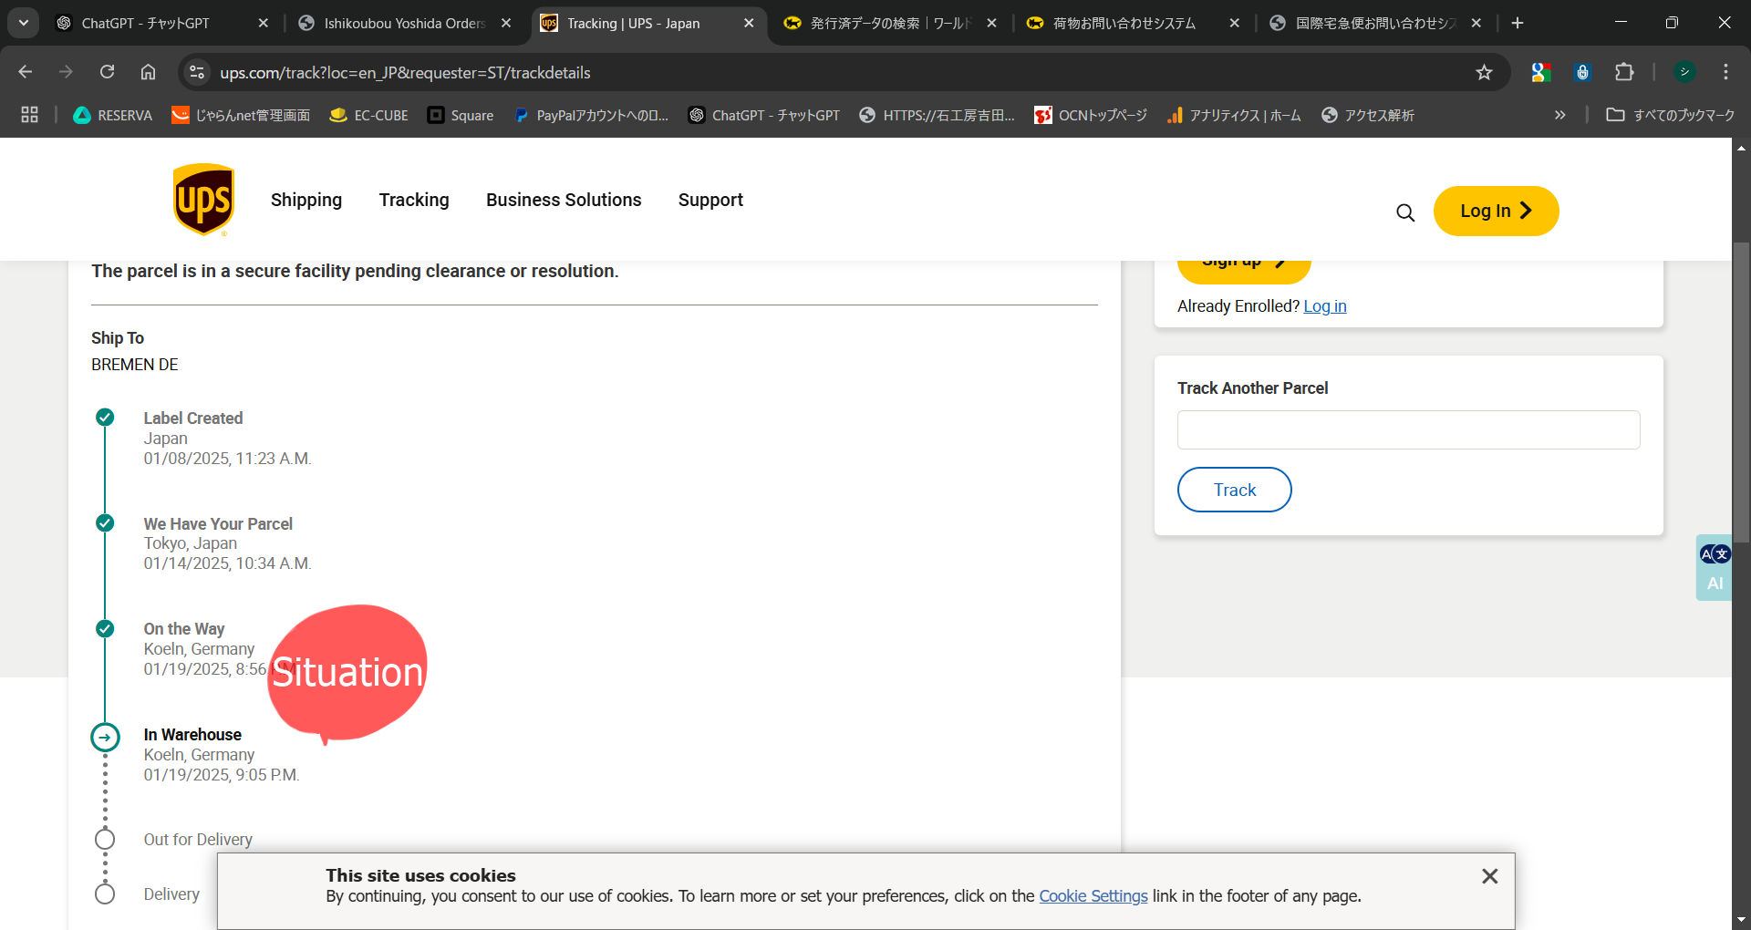
Task: Open the ChatGPT - チャットGPT bookmark
Action: tap(764, 115)
